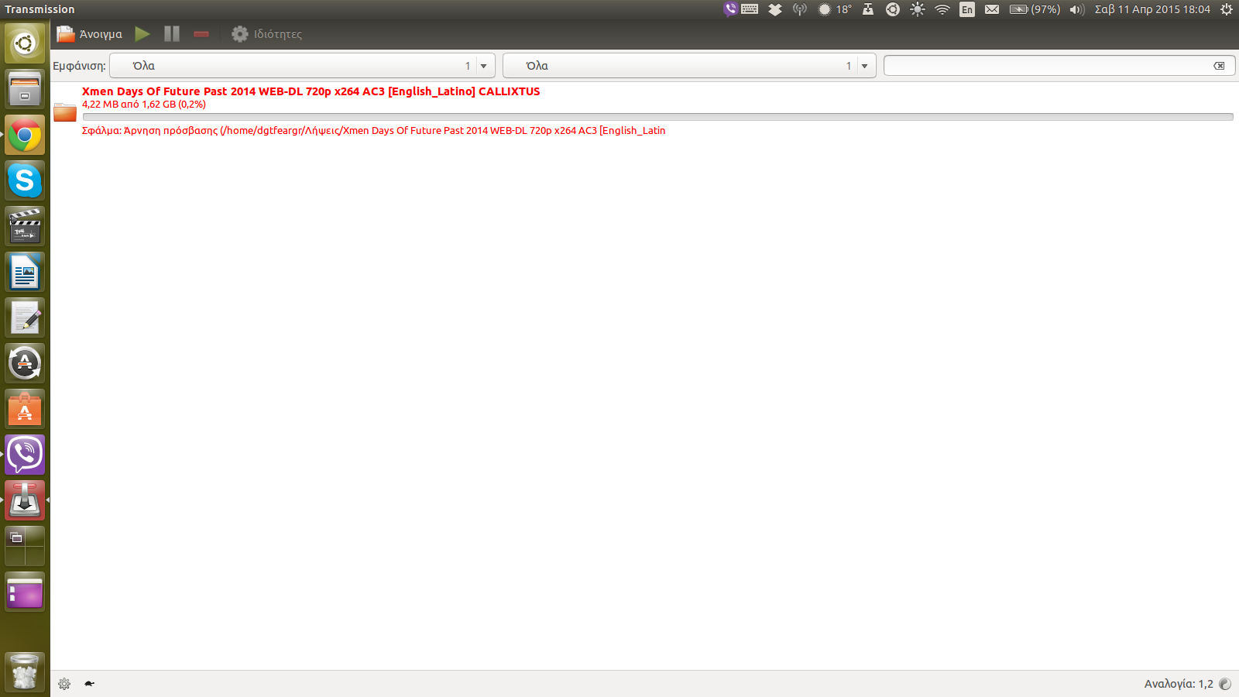Screen dimensions: 1239x697
Task: Open the sound volume indicator
Action: pyautogui.click(x=1077, y=9)
